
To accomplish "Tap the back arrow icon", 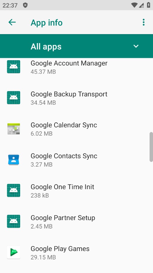I will coord(12,22).
